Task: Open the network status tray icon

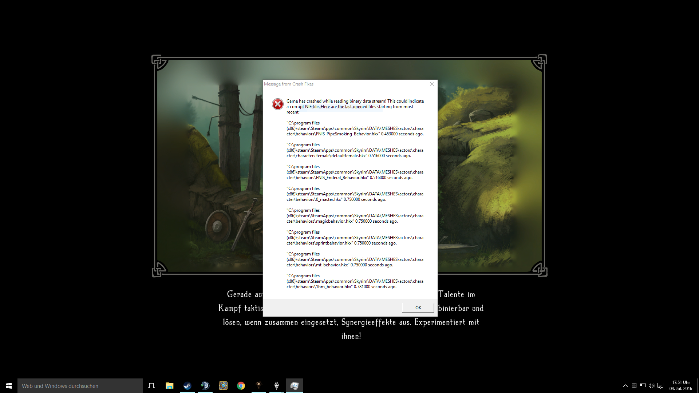Action: [x=643, y=386]
